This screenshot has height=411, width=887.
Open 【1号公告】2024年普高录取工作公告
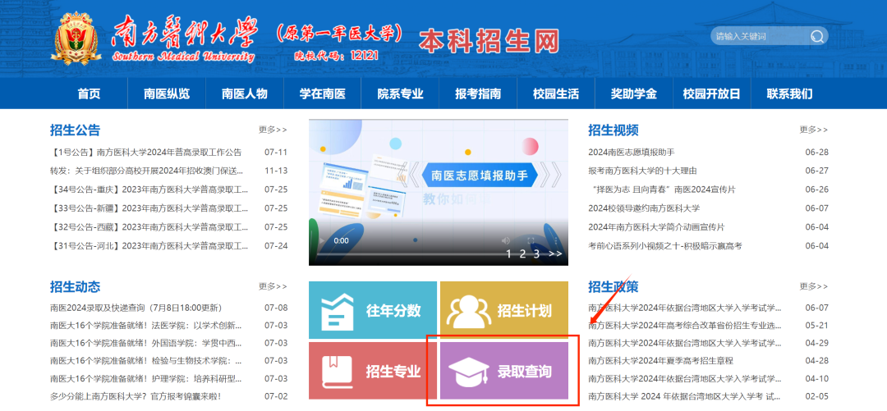(146, 152)
